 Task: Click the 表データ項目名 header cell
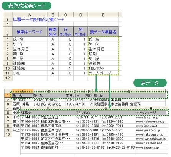pyautogui.click(x=103, y=31)
